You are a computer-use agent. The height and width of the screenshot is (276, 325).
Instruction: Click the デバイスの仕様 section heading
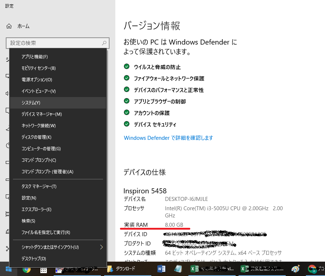tap(145, 172)
